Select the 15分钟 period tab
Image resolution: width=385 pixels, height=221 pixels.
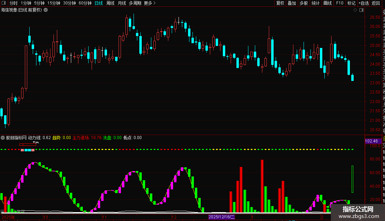click(x=54, y=3)
